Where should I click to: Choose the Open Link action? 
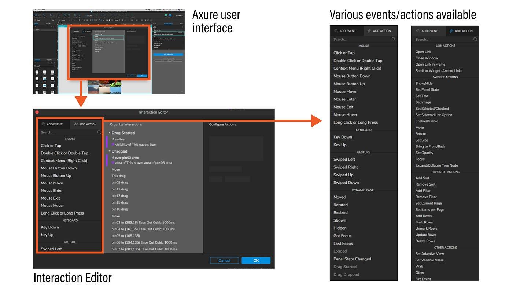coord(423,52)
